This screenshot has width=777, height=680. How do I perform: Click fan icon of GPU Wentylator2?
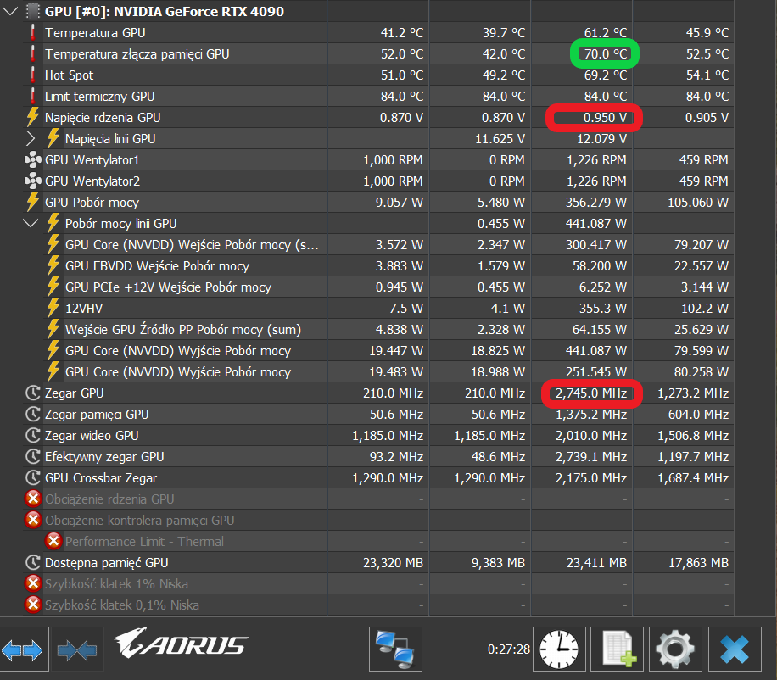[33, 181]
